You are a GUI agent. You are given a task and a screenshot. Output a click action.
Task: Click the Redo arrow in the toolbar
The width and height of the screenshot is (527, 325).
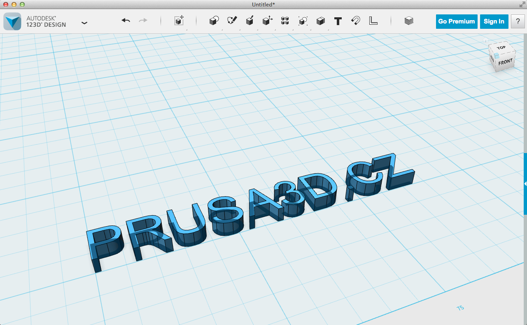(x=143, y=21)
